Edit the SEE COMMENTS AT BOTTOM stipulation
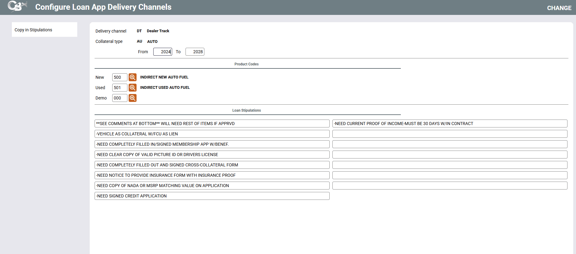 coord(212,124)
